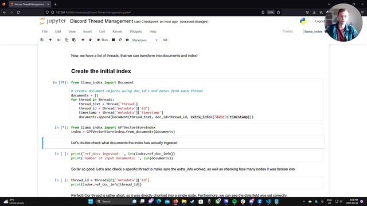
Task: Open the command palette keyboard icon
Action: coord(165,40)
